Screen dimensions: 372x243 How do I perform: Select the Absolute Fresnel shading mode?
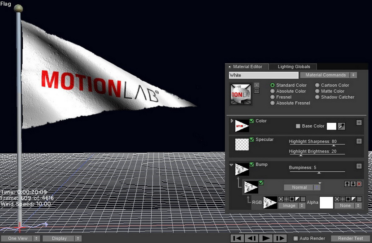[272, 103]
